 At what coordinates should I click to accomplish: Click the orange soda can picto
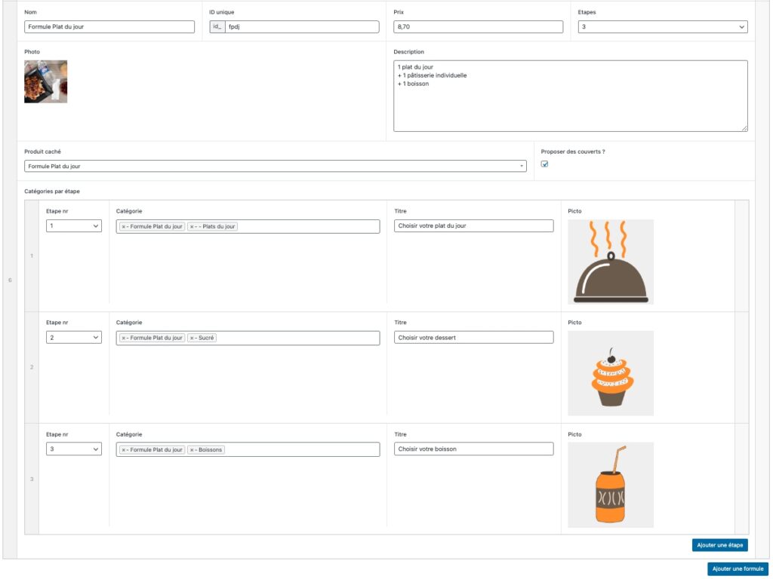[611, 485]
